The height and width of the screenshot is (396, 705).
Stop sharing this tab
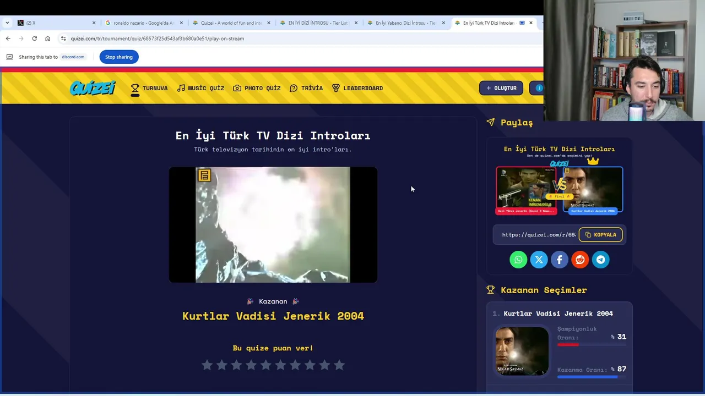coord(119,57)
